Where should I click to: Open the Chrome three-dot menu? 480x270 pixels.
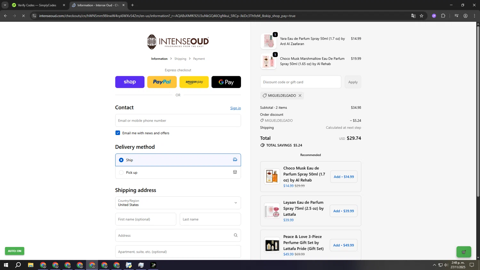[475, 16]
